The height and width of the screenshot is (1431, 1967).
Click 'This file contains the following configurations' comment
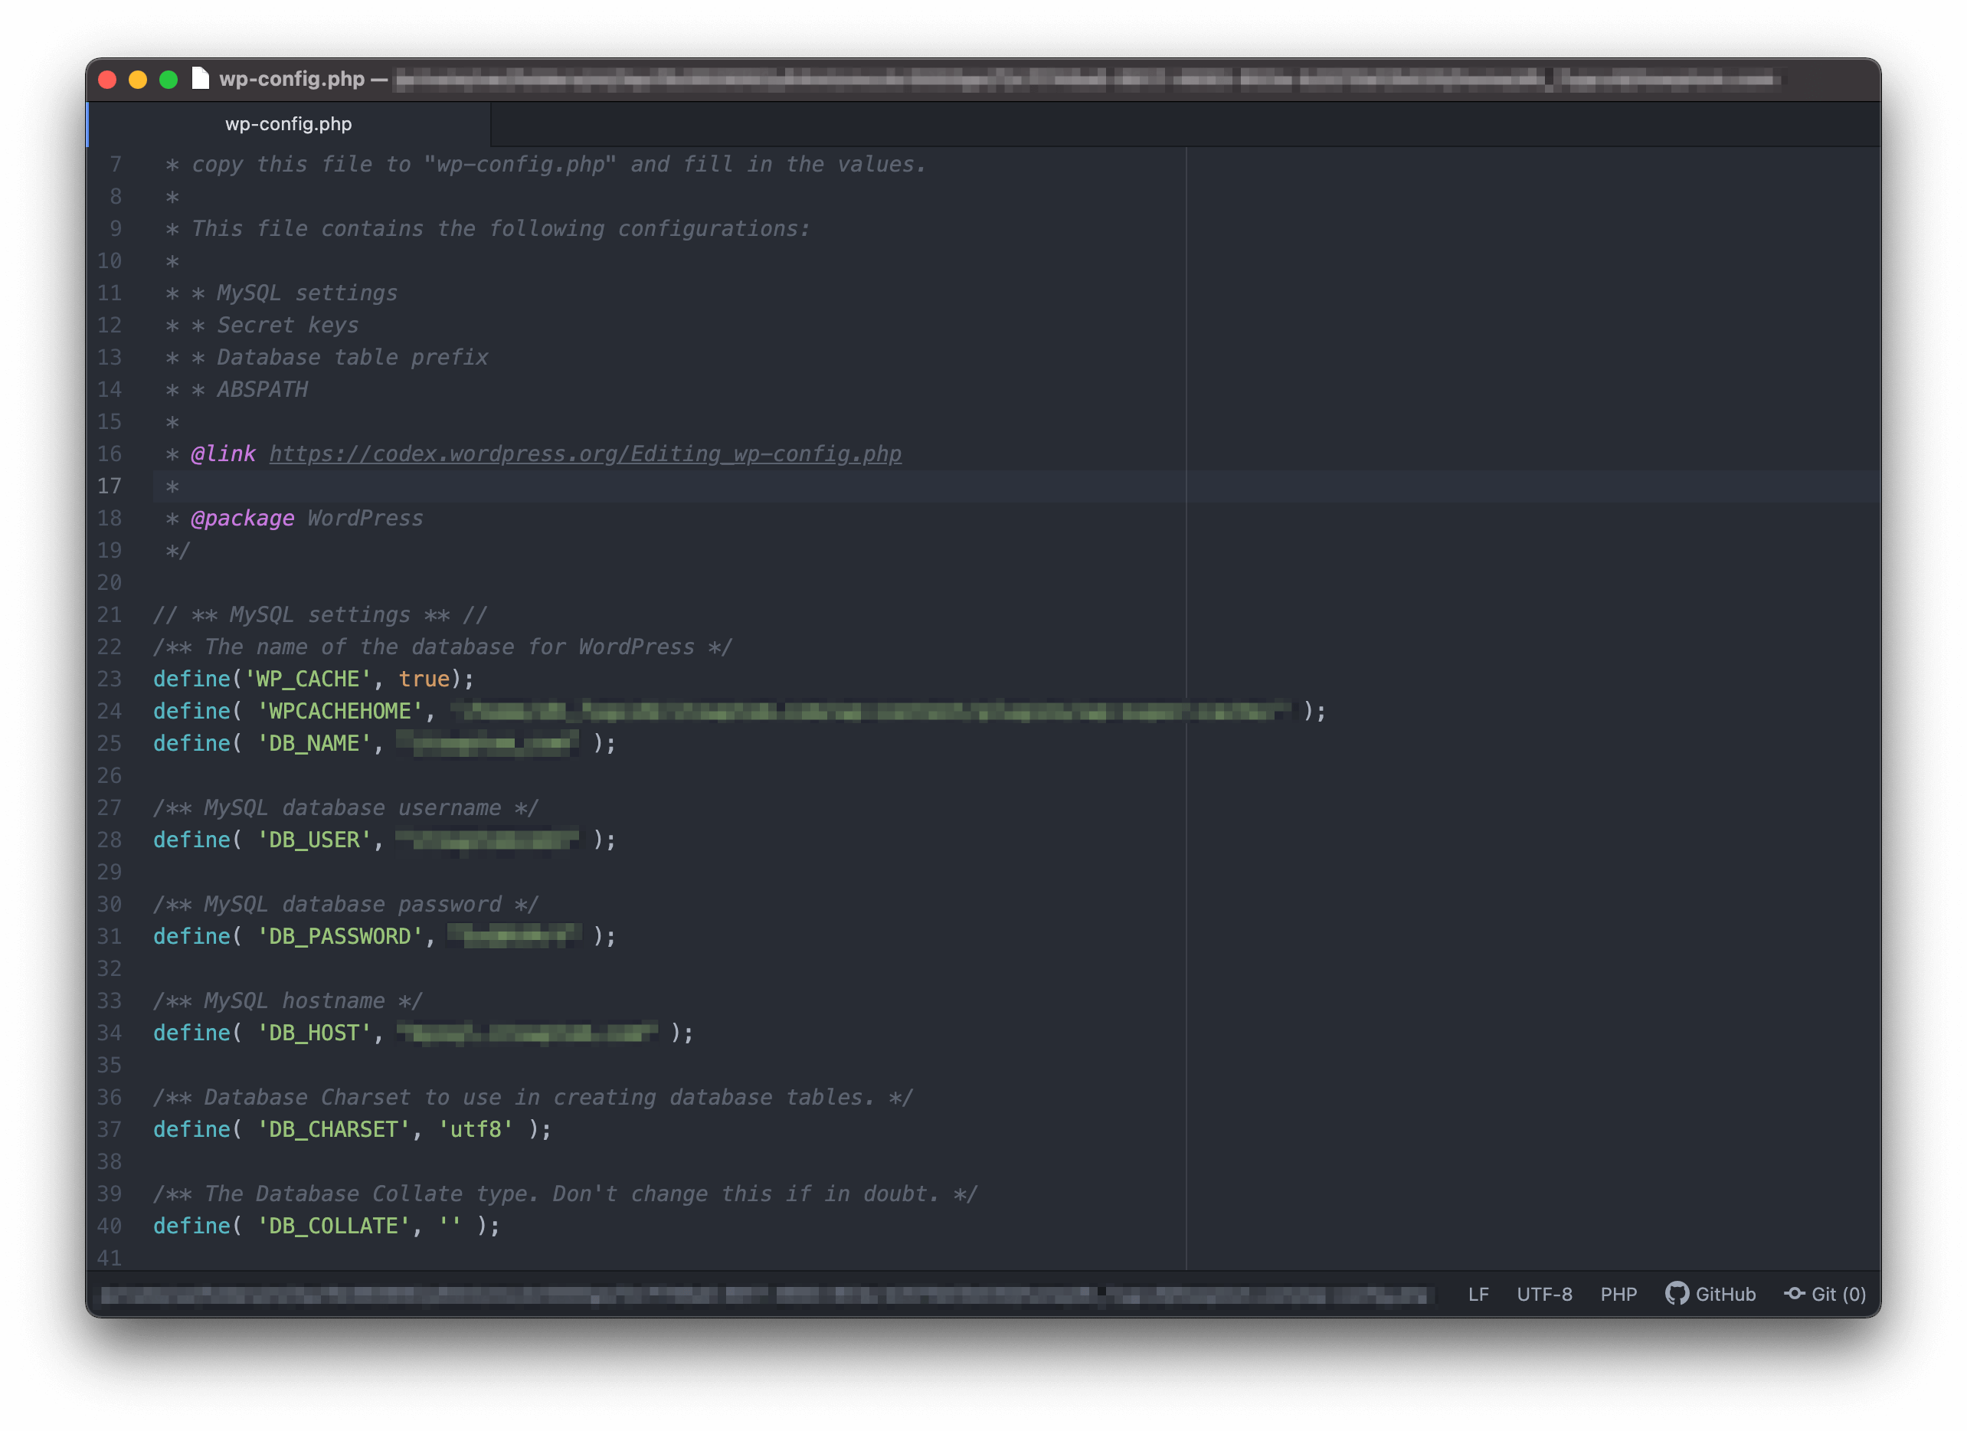click(500, 228)
